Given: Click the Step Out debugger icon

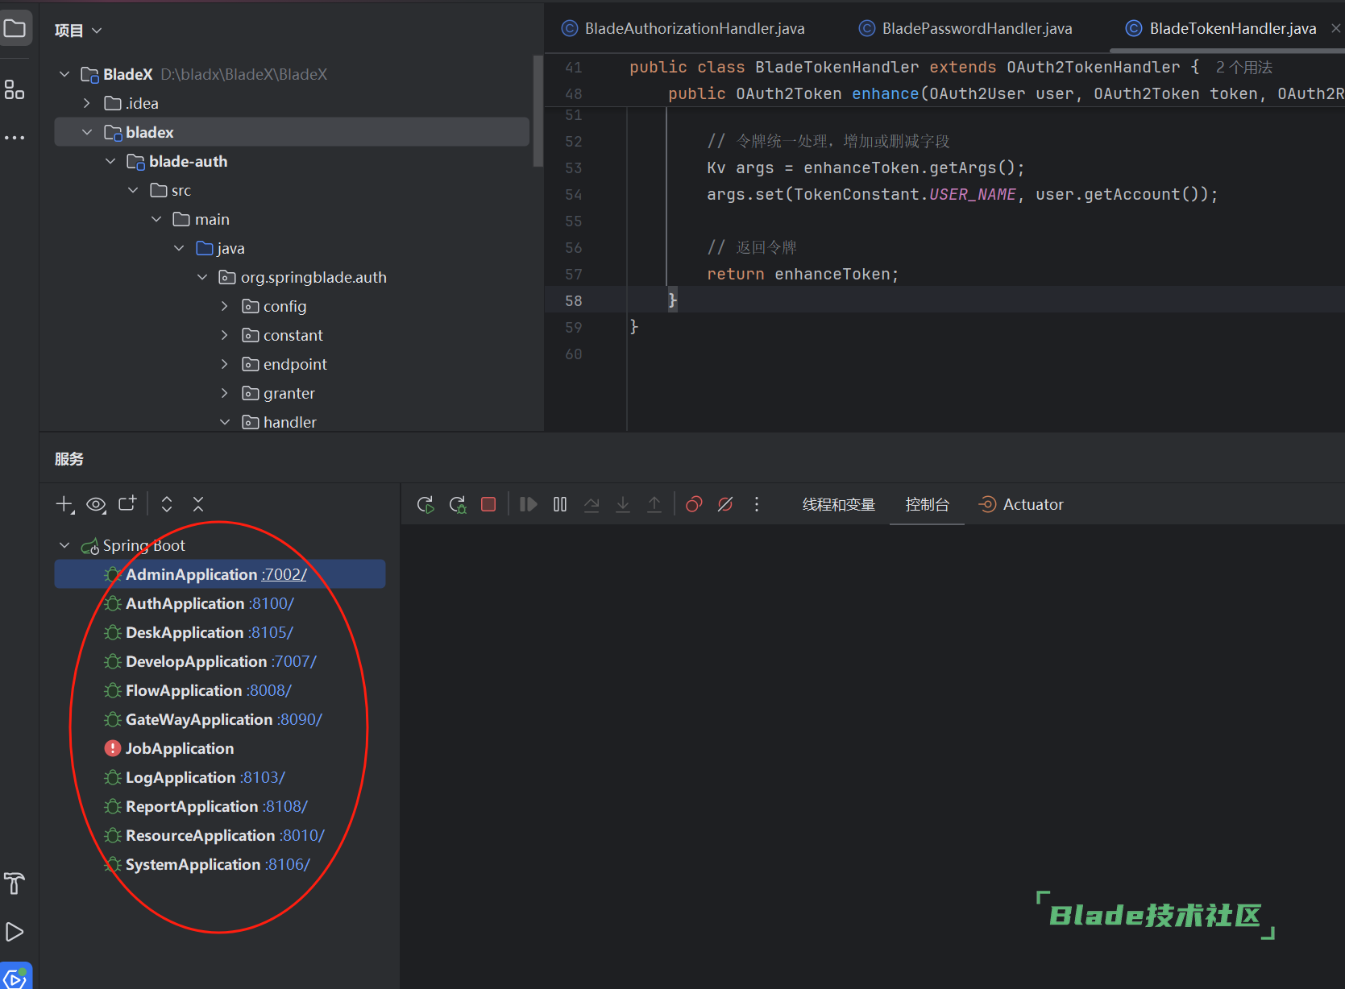Looking at the screenshot, I should (654, 504).
